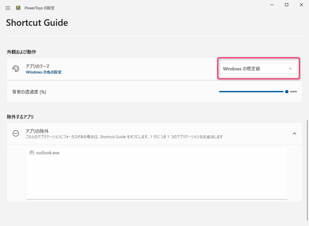Open the Windows の既定値 theme dropdown
Screen dimensions: 309x226
[x=258, y=69]
